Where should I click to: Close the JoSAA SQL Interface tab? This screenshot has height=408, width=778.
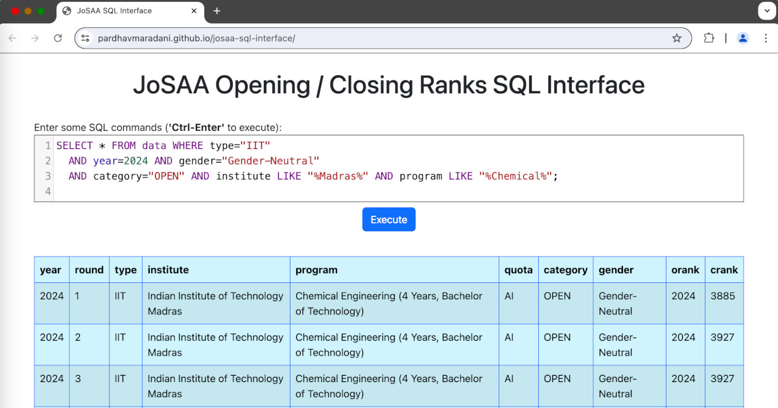(x=194, y=11)
